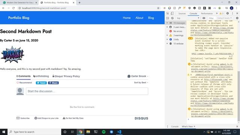Open the About nav link
The height and width of the screenshot is (135, 240).
(x=139, y=18)
